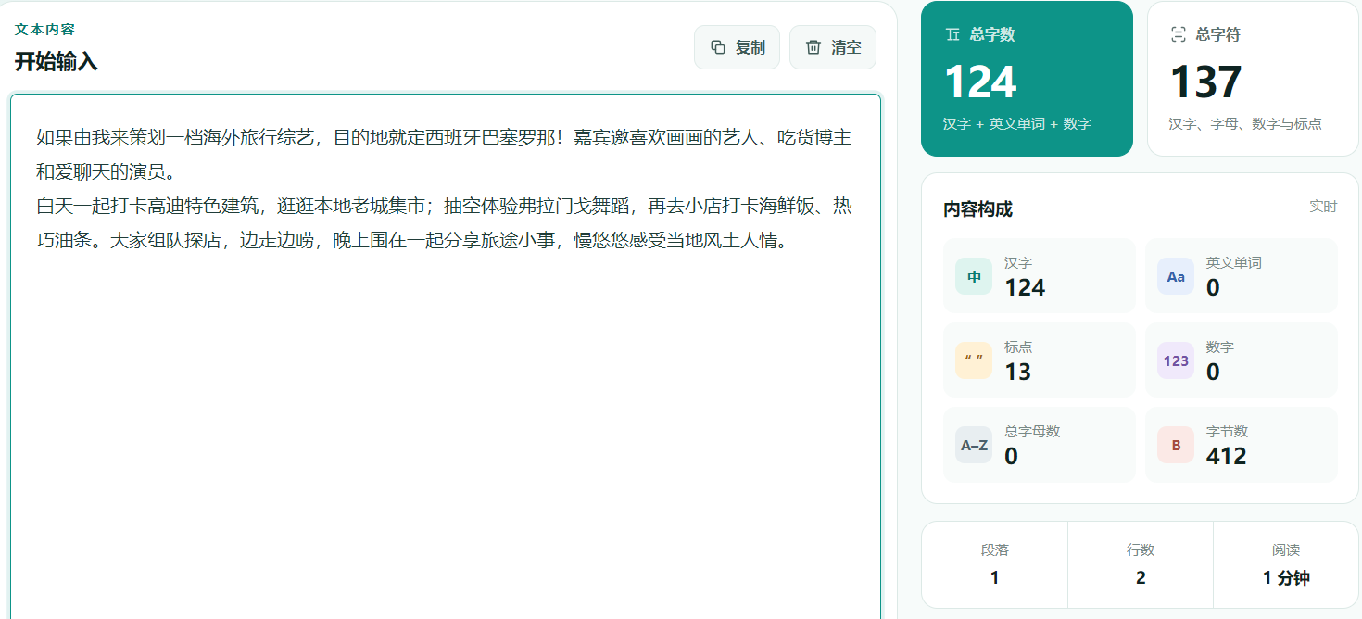This screenshot has width=1362, height=619.
Task: Click the 阅读 1 分钟 cell
Action: tap(1286, 564)
